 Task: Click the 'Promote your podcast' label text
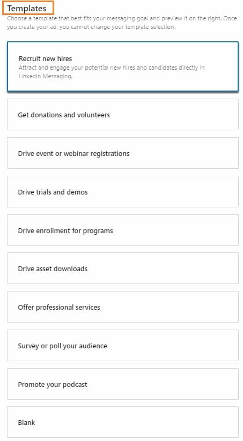pyautogui.click(x=53, y=385)
